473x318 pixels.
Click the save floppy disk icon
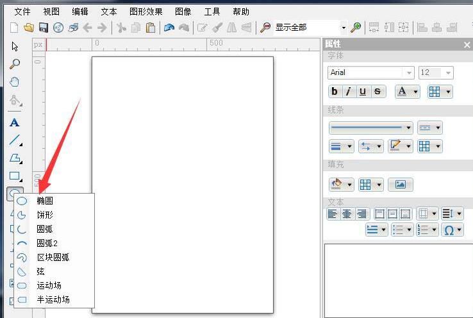coord(44,28)
